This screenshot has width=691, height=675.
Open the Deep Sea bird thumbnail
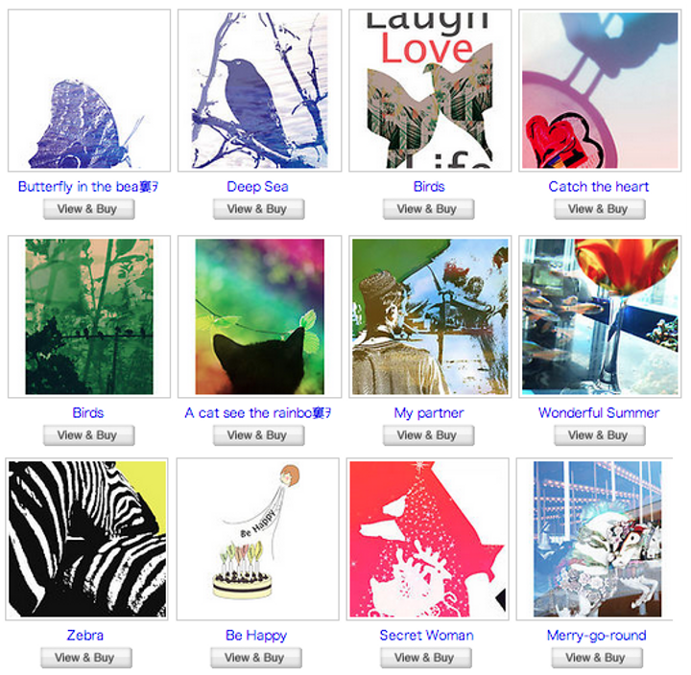point(259,90)
